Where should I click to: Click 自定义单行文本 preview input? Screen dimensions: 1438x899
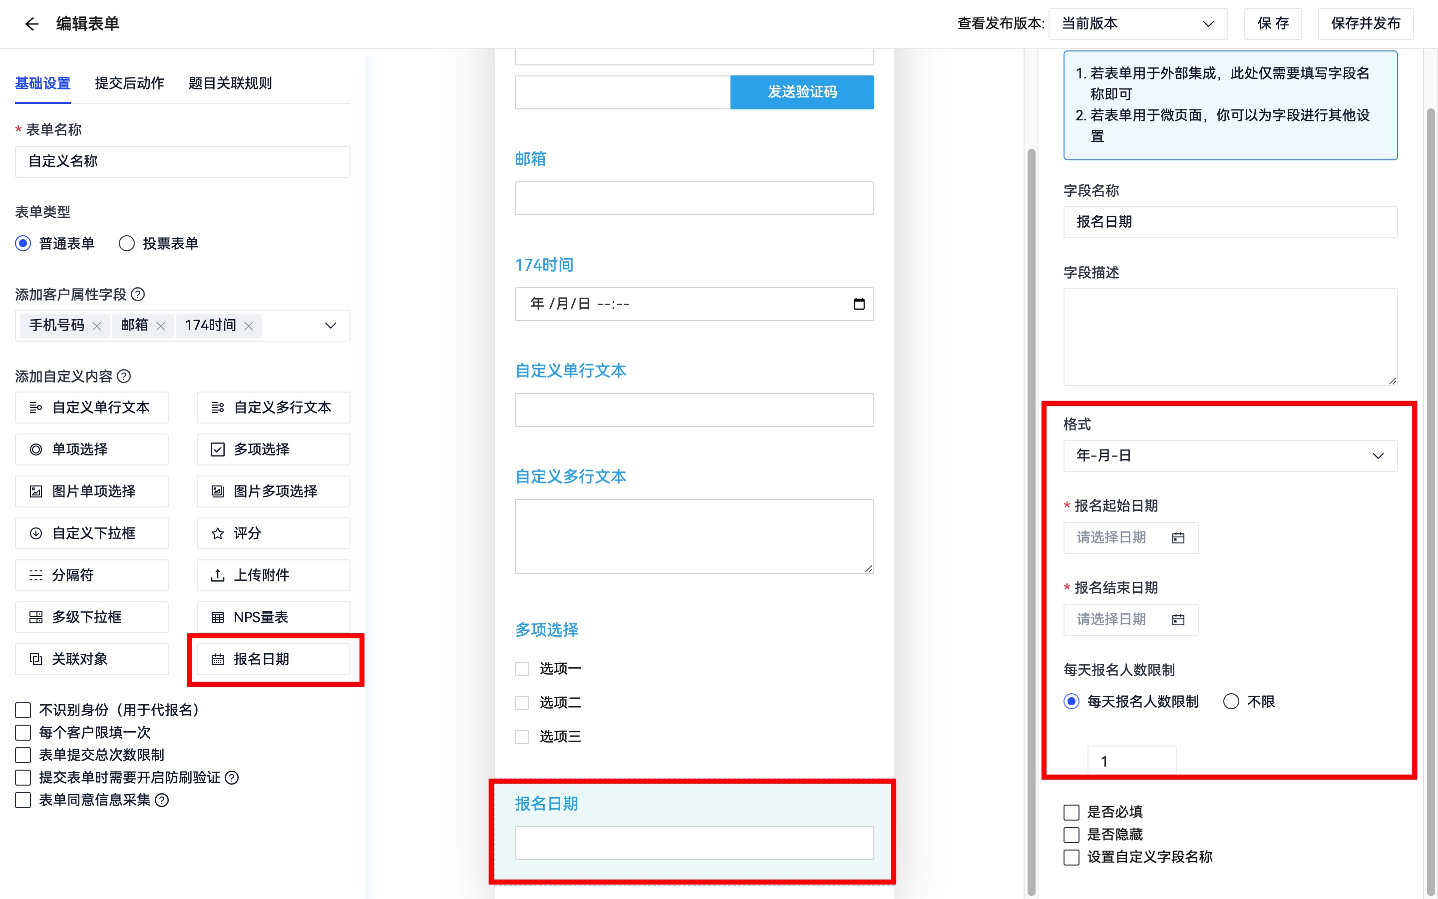pyautogui.click(x=694, y=410)
